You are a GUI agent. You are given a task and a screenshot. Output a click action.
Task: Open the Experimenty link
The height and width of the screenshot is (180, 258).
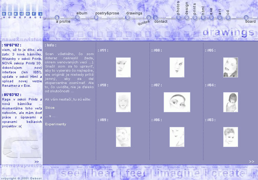pyautogui.click(x=55, y=124)
